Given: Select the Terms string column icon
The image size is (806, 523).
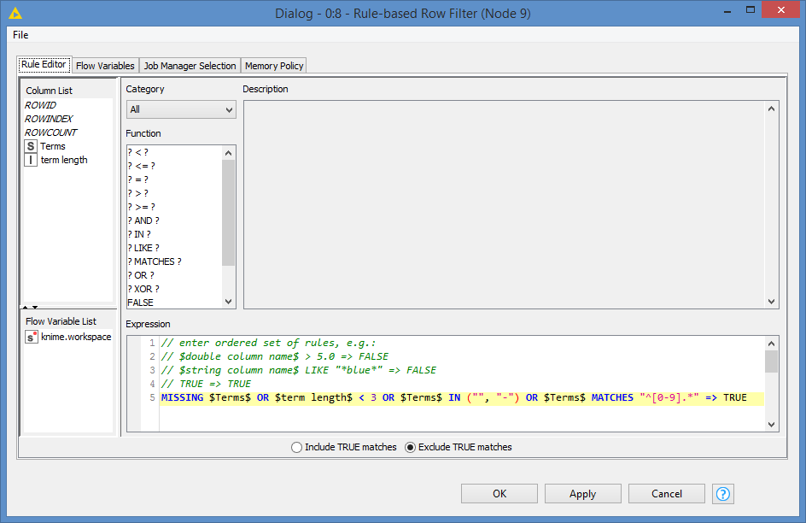Looking at the screenshot, I should tap(32, 146).
